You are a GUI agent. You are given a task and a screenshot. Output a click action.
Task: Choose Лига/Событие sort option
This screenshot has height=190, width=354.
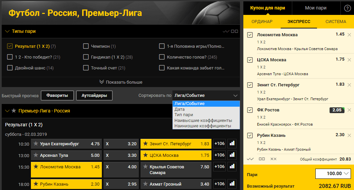[206, 104]
